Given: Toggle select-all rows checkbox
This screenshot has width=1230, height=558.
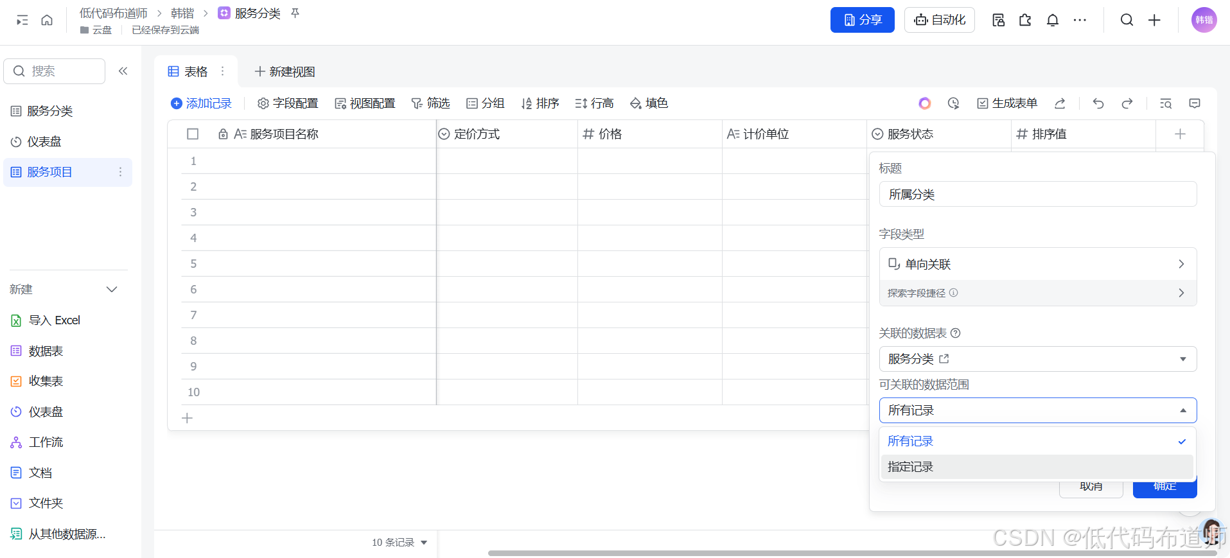Looking at the screenshot, I should (193, 134).
